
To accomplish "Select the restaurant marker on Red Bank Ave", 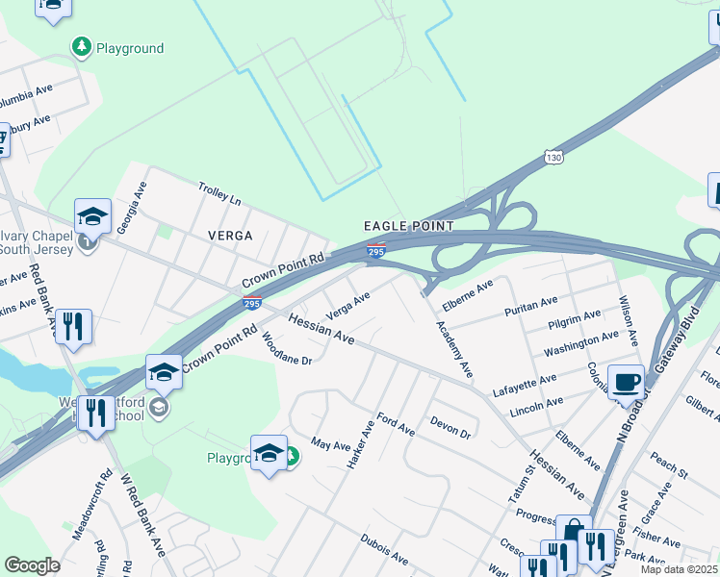I will 73,328.
